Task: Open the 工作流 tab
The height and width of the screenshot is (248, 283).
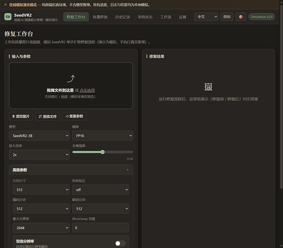Action: [166, 17]
